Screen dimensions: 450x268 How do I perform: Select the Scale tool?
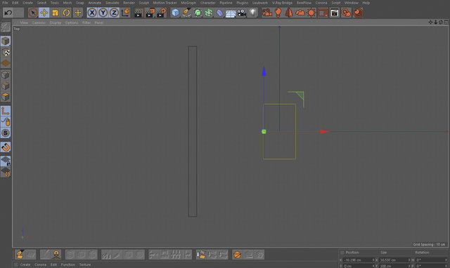point(55,13)
